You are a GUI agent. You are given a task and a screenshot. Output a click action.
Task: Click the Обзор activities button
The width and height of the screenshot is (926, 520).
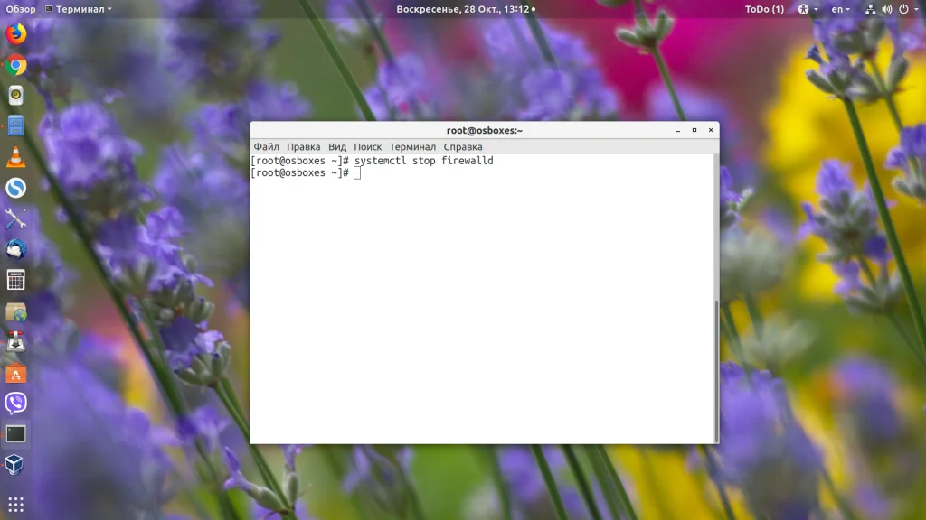tap(21, 9)
